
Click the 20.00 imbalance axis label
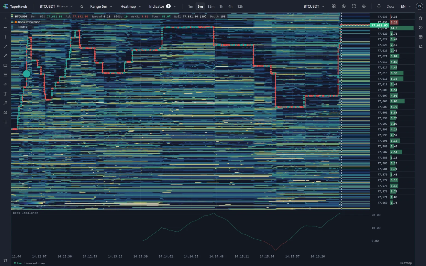pyautogui.click(x=376, y=215)
